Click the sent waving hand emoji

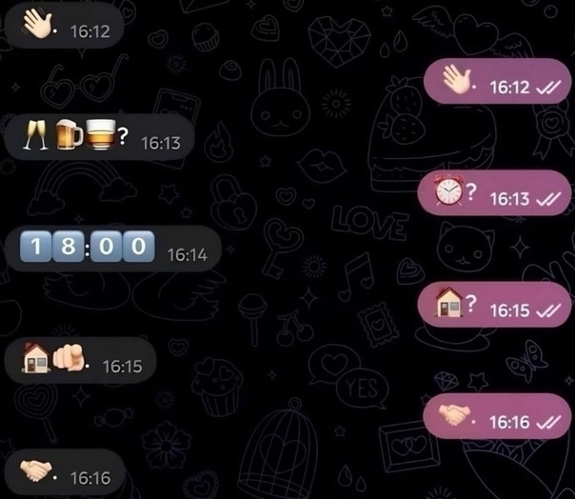[457, 79]
